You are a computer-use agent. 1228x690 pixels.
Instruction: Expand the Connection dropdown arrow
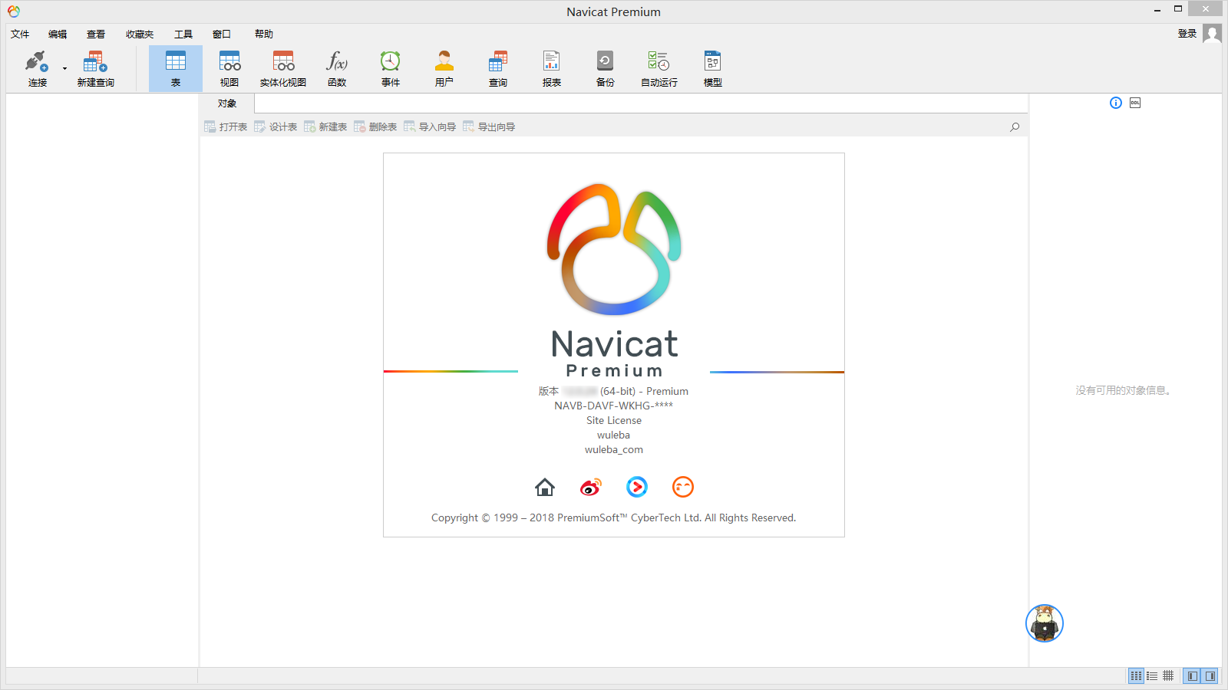[x=64, y=69]
